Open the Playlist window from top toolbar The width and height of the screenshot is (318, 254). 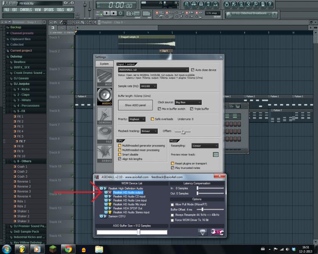click(x=187, y=4)
